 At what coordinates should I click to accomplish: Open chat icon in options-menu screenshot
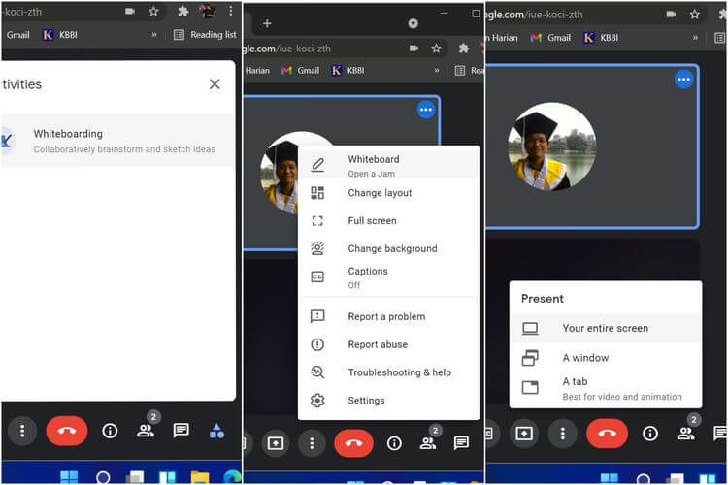[x=461, y=443]
